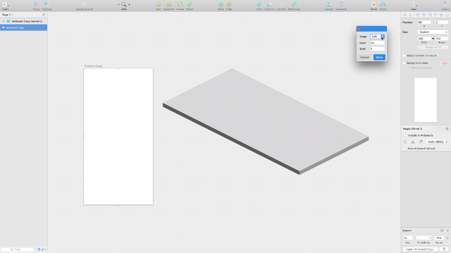Apply the Subtract boolean operation
Image resolution: width=451 pixels, height=253 pixels.
pos(269,5)
